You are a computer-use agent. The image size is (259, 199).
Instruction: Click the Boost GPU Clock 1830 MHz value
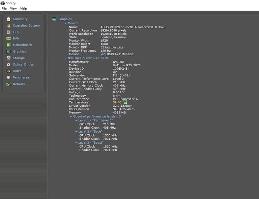(x=110, y=146)
